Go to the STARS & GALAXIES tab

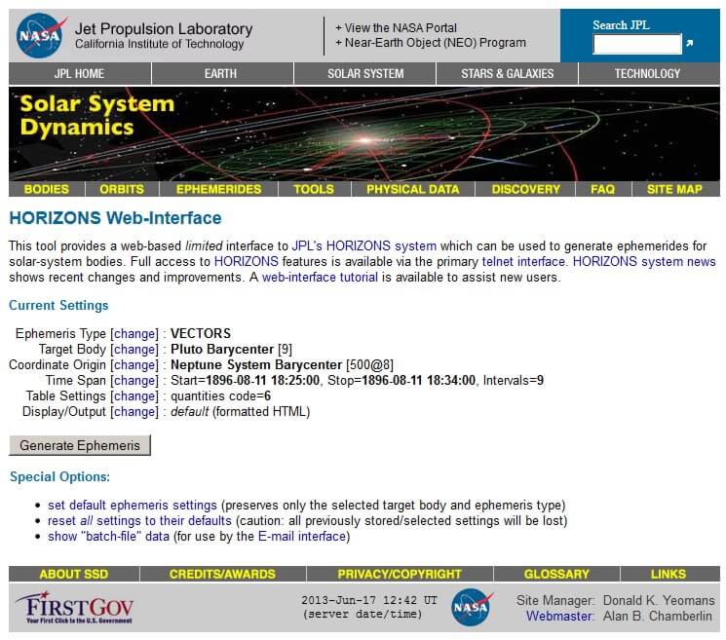[507, 74]
